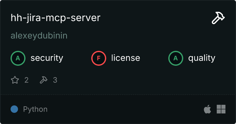This screenshot has width=236, height=124.
Task: Click the red F badge beside license
Action: (x=99, y=58)
